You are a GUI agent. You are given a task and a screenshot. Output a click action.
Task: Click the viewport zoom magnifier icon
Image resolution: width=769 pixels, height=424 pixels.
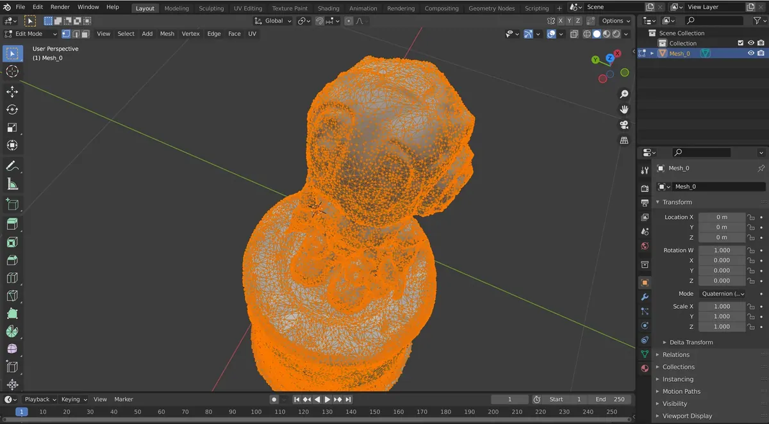point(624,94)
